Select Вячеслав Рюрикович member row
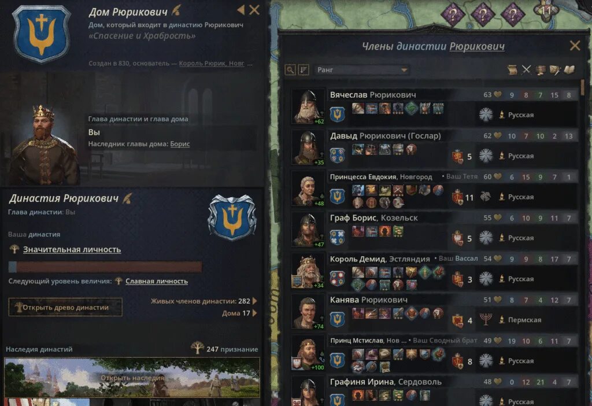The height and width of the screenshot is (406, 592). click(x=434, y=106)
